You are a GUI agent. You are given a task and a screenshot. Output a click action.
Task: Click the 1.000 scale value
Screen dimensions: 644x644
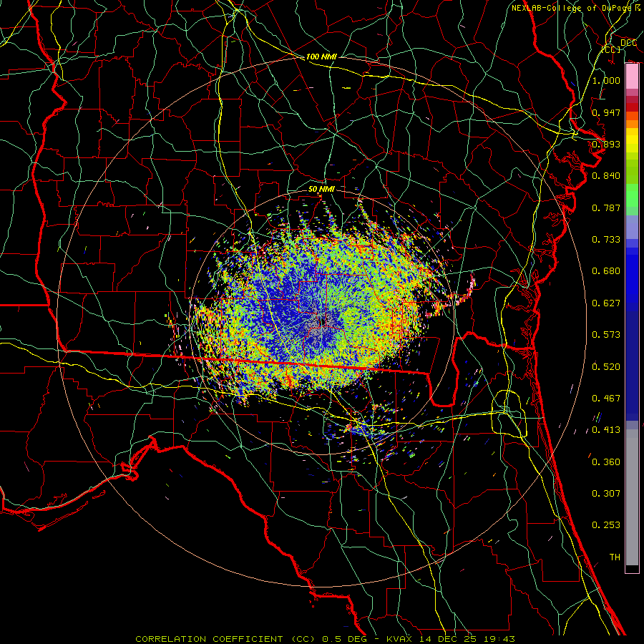(606, 80)
